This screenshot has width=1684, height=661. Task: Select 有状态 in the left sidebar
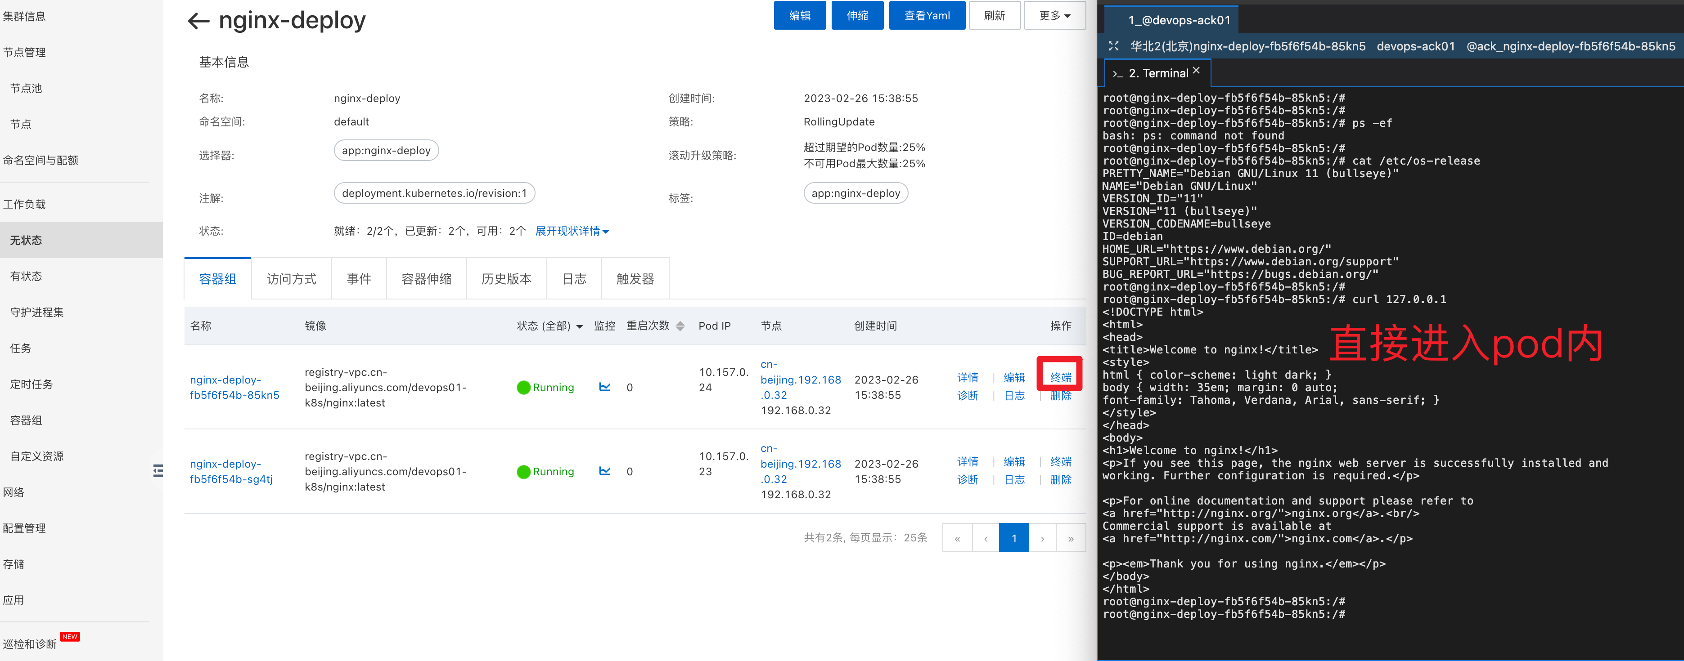tap(26, 276)
